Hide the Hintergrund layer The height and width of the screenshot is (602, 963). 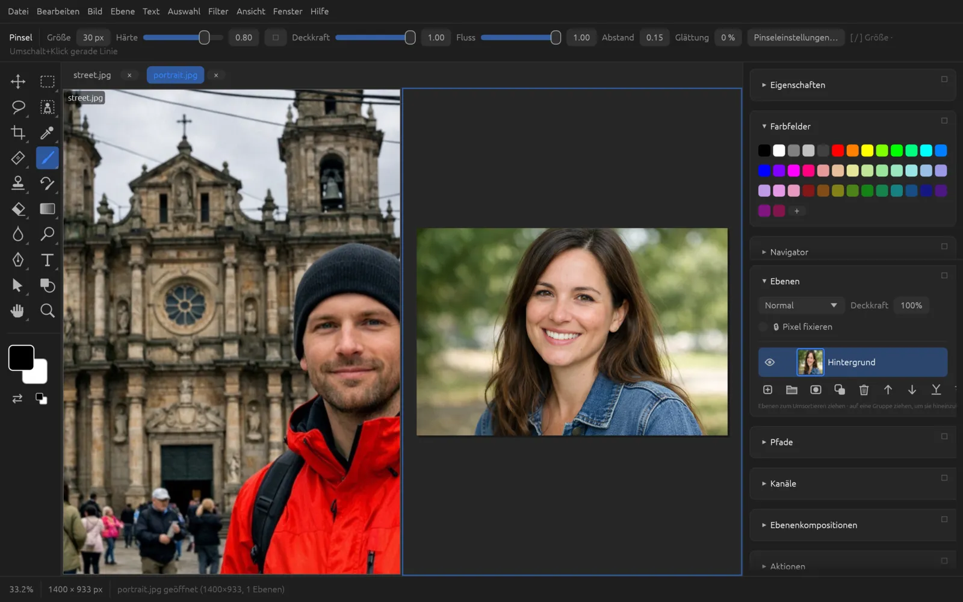(769, 362)
